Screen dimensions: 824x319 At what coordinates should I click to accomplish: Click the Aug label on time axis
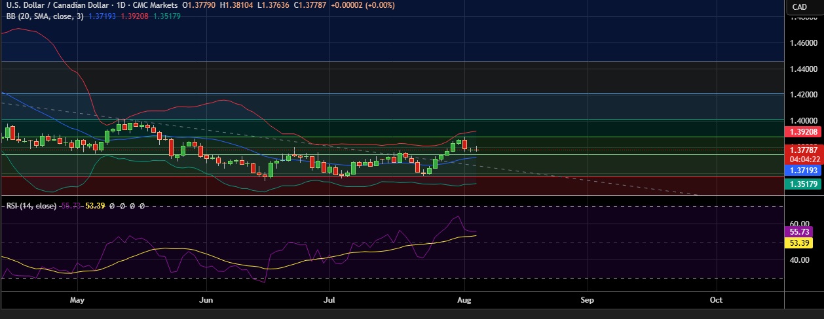click(x=464, y=300)
